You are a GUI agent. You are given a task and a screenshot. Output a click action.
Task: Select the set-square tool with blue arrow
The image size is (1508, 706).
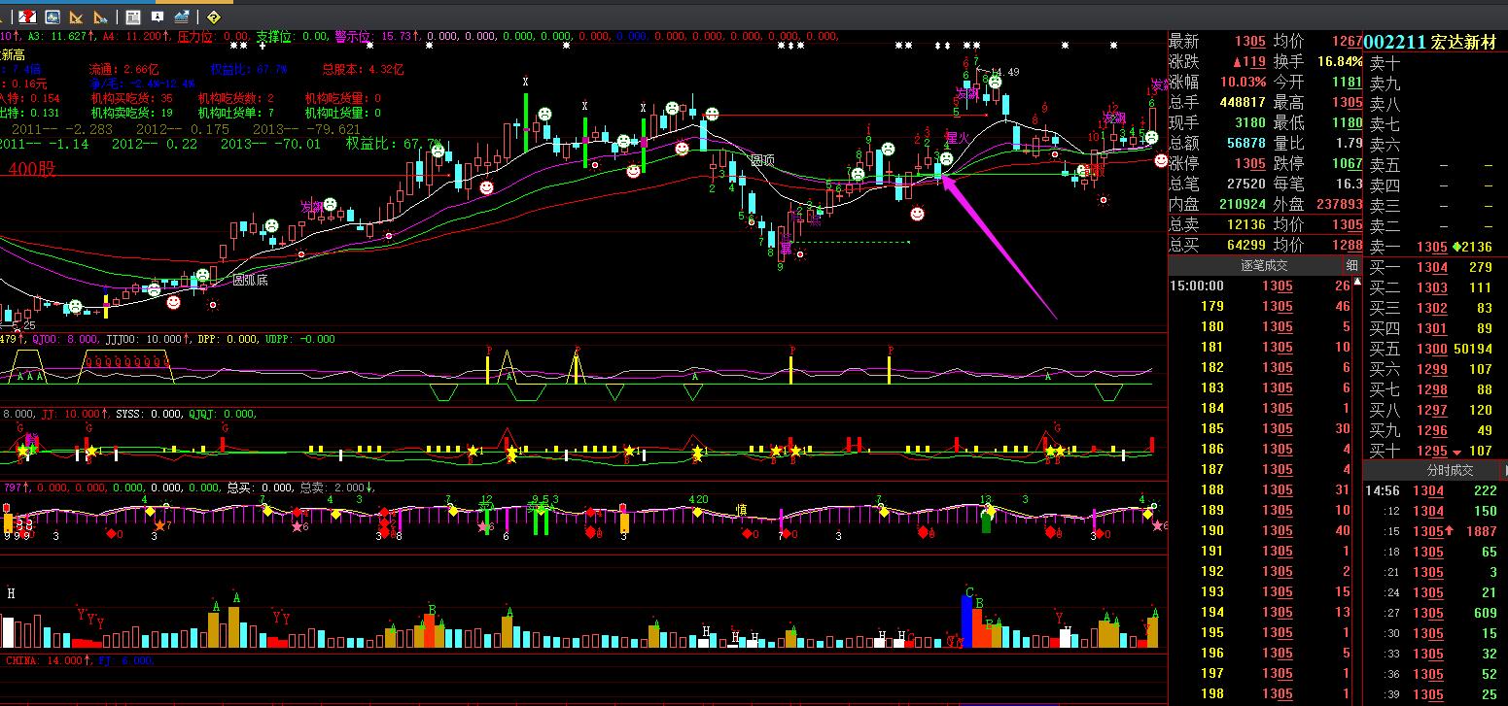click(98, 17)
